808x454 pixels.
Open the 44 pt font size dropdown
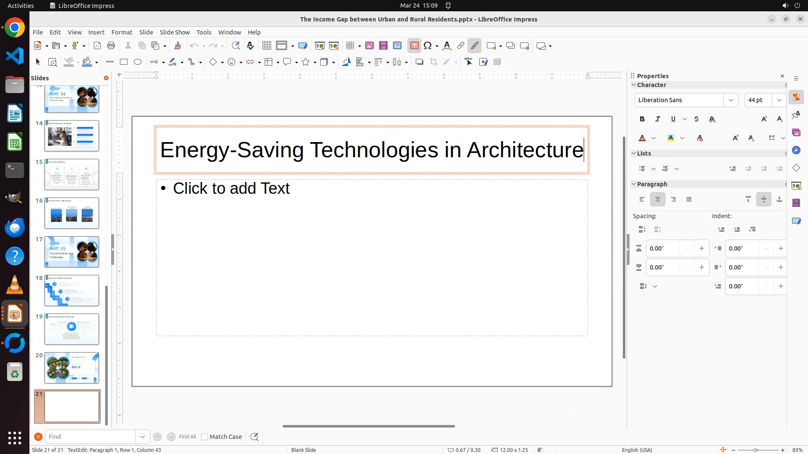click(x=779, y=100)
